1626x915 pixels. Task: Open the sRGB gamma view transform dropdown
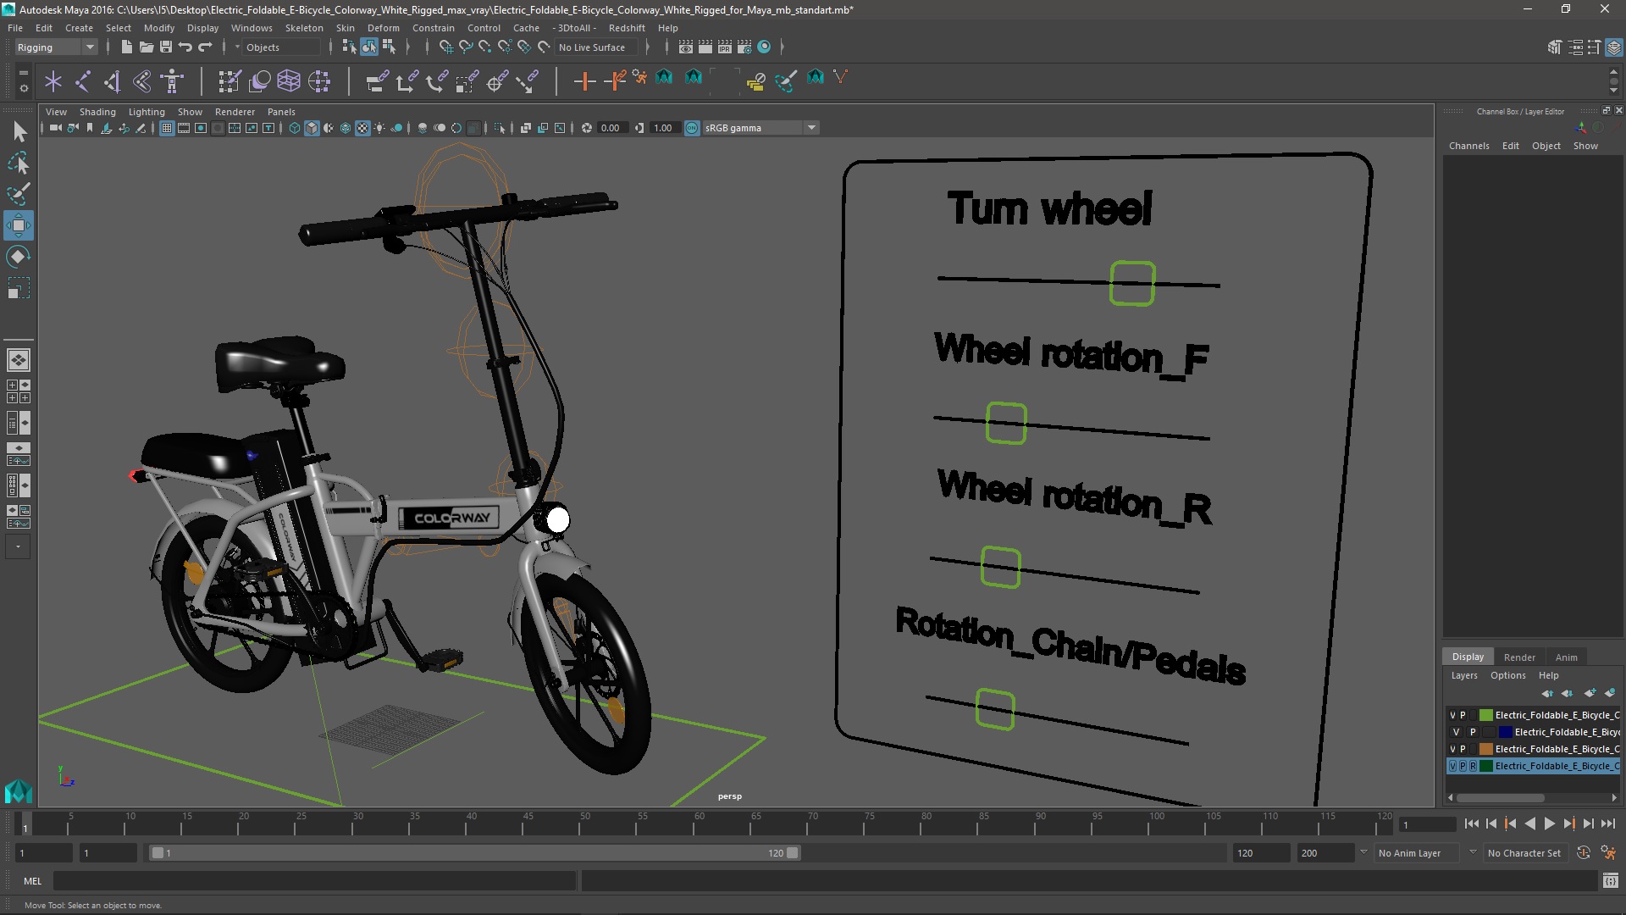[760, 128]
